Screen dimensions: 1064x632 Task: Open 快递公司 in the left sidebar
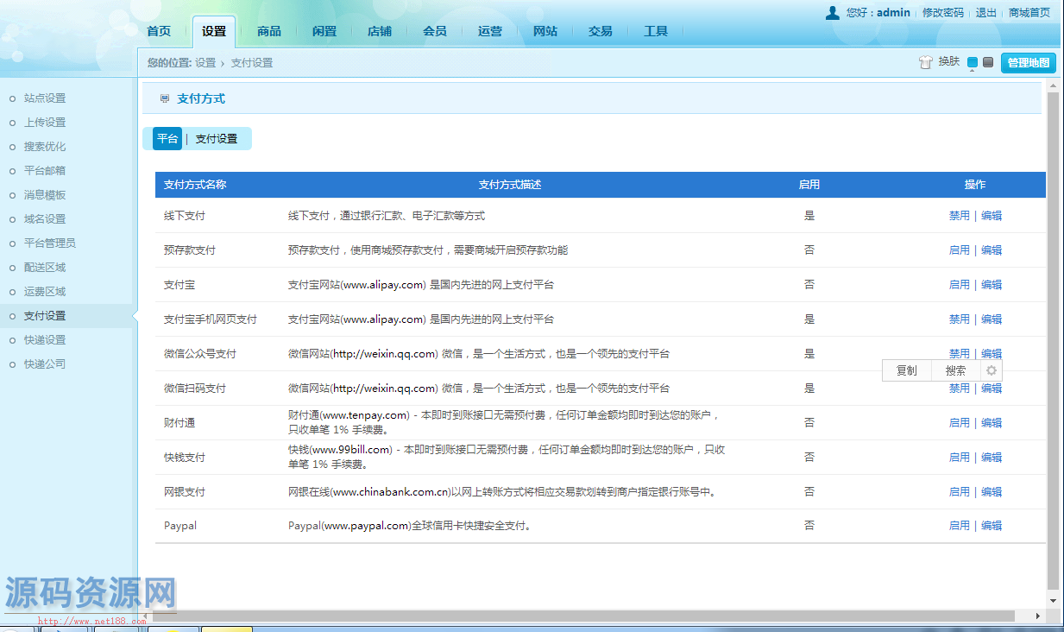click(x=45, y=364)
